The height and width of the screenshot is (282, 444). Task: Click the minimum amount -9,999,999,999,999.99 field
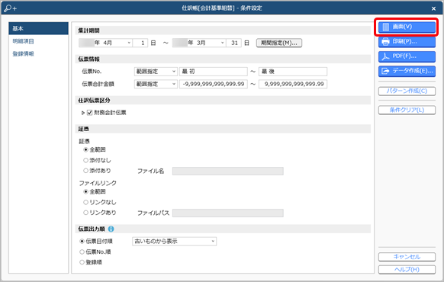tap(214, 84)
